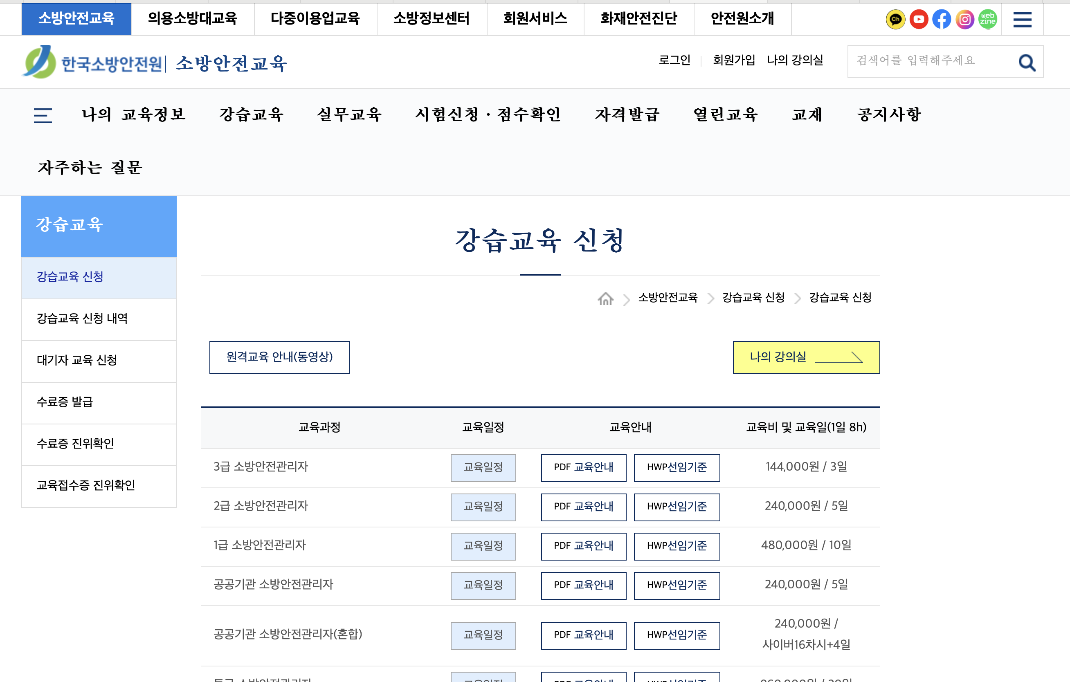Open 교육일정 for 2급 소방안전관리자
This screenshot has height=682, width=1070.
pos(483,507)
